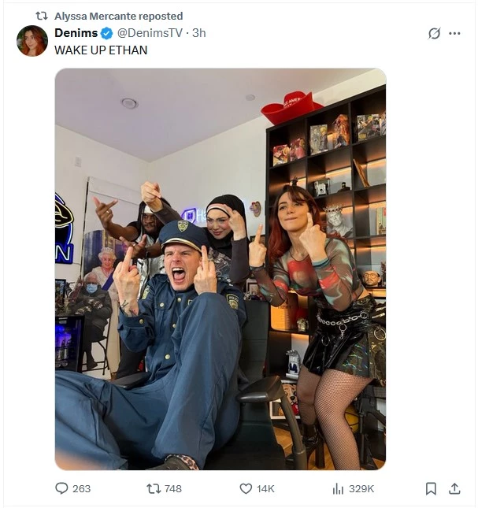Click the share upload icon
Image resolution: width=478 pixels, height=508 pixels.
(454, 488)
